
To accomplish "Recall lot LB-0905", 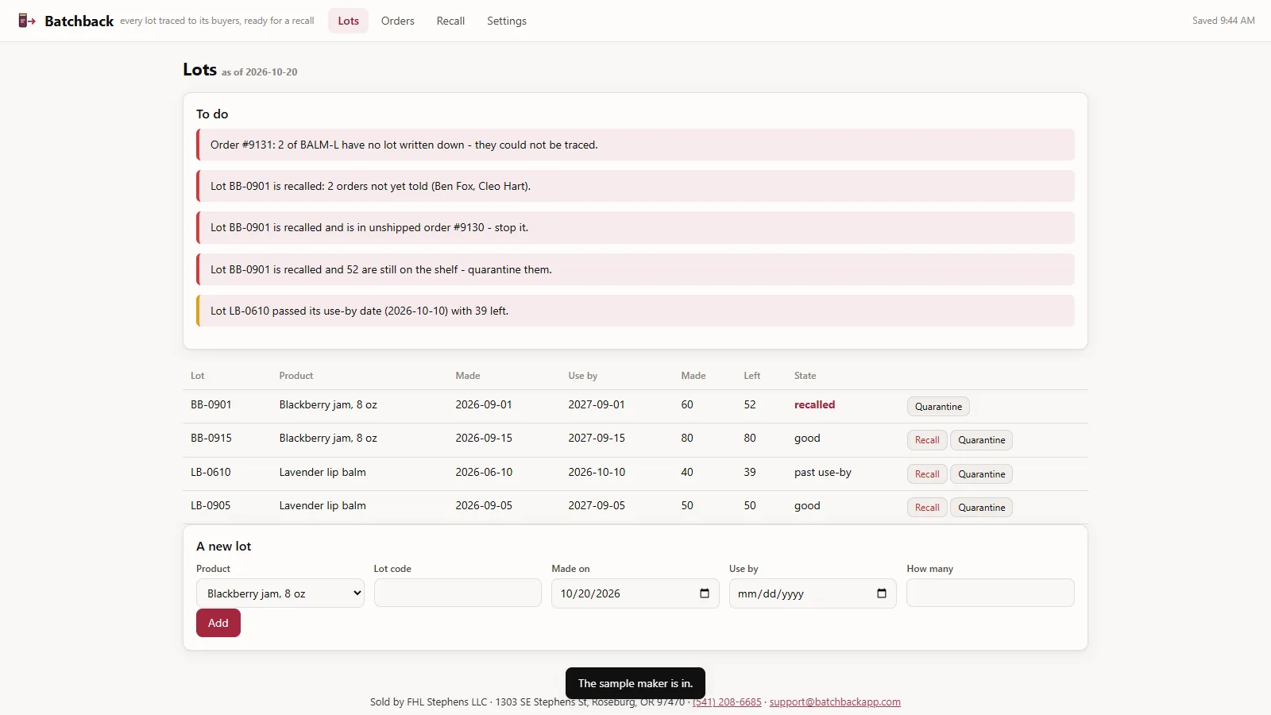I will click(x=927, y=508).
